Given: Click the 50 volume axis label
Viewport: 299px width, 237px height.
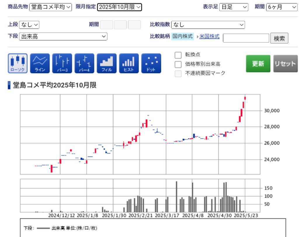Looking at the screenshot, I should (x=267, y=204).
